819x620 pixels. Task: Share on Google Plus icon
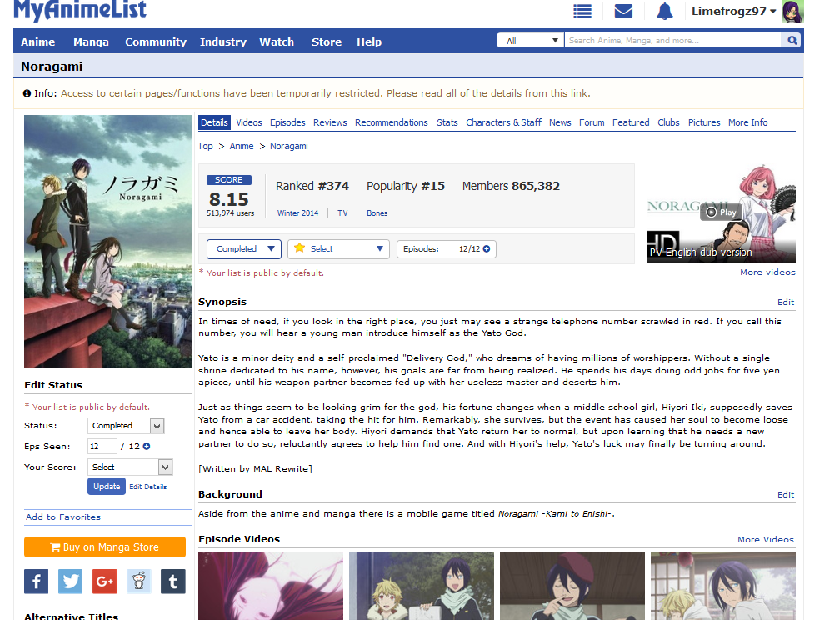[104, 582]
